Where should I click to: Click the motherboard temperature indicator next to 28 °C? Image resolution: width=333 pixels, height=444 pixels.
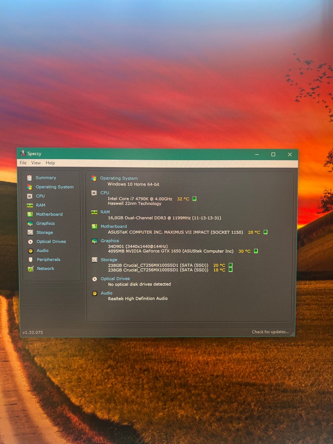click(x=265, y=232)
